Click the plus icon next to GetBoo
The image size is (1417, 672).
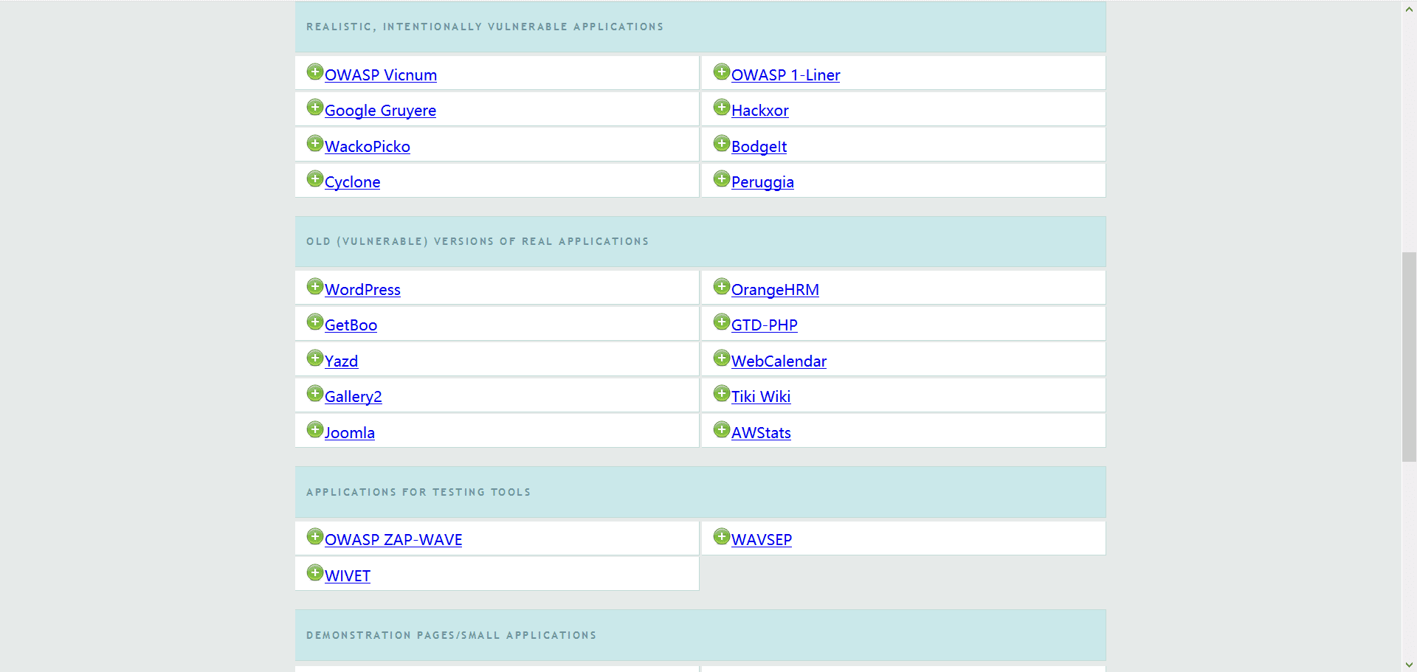pos(315,322)
